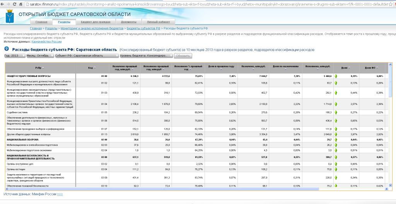
Task: Open the browser home page icon
Action: pyautogui.click(x=21, y=4)
